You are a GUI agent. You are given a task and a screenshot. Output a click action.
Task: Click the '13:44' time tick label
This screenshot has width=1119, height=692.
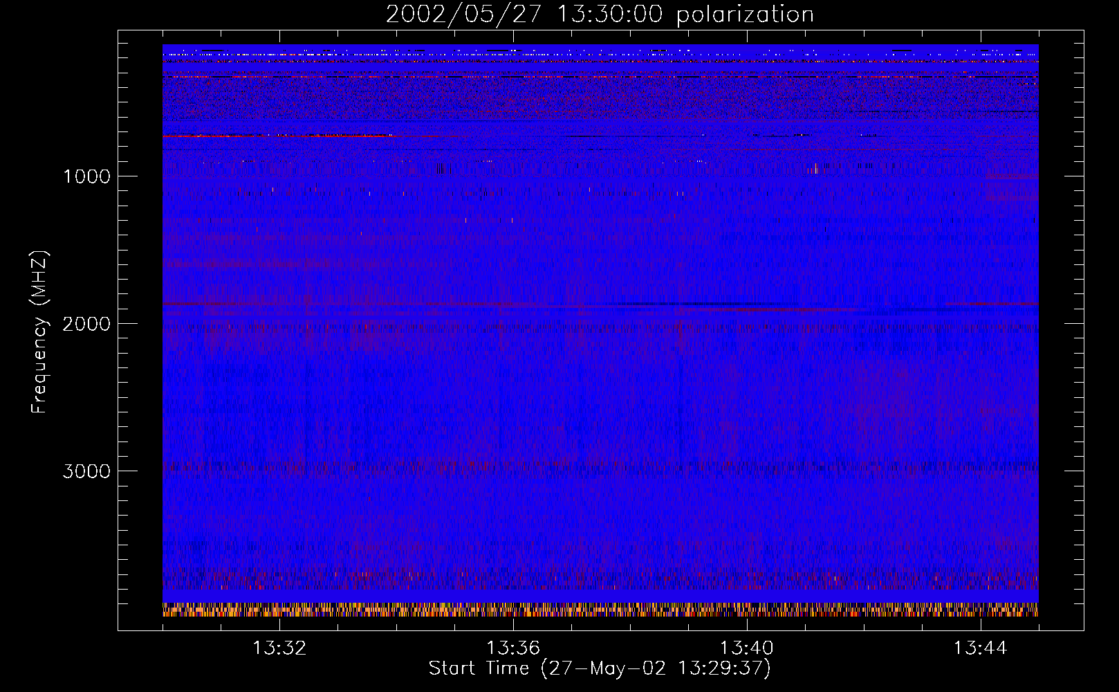[x=981, y=648]
